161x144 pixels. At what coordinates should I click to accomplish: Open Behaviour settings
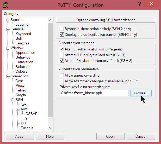click(23, 57)
